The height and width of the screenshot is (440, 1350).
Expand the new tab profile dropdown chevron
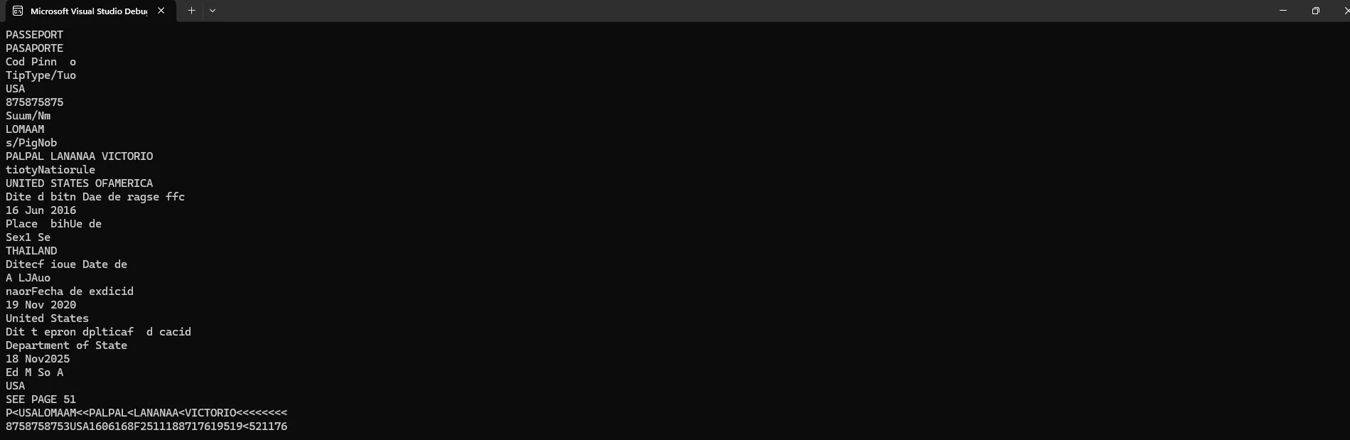(213, 11)
